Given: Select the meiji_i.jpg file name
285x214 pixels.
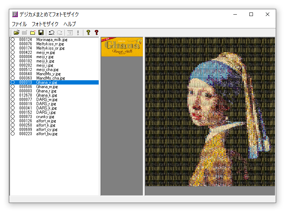Looking at the screenshot, I should (x=45, y=65).
